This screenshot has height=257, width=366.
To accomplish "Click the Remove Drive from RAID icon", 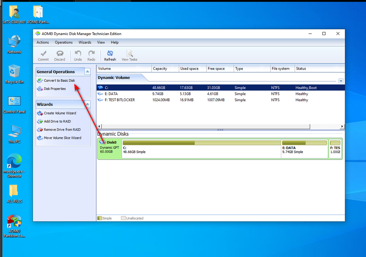I will tap(40, 130).
